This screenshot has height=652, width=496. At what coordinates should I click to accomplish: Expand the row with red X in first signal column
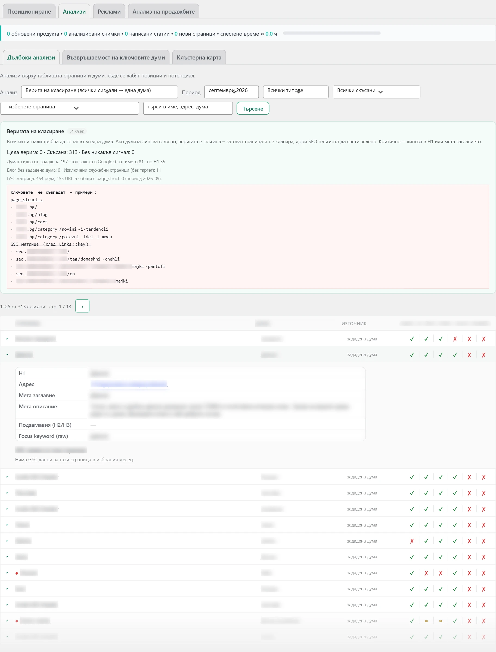pyautogui.click(x=7, y=541)
